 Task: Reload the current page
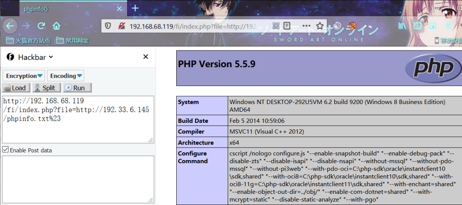[41, 26]
